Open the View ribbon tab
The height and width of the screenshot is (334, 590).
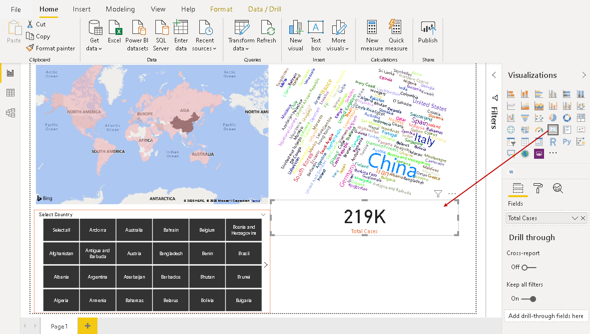point(158,9)
